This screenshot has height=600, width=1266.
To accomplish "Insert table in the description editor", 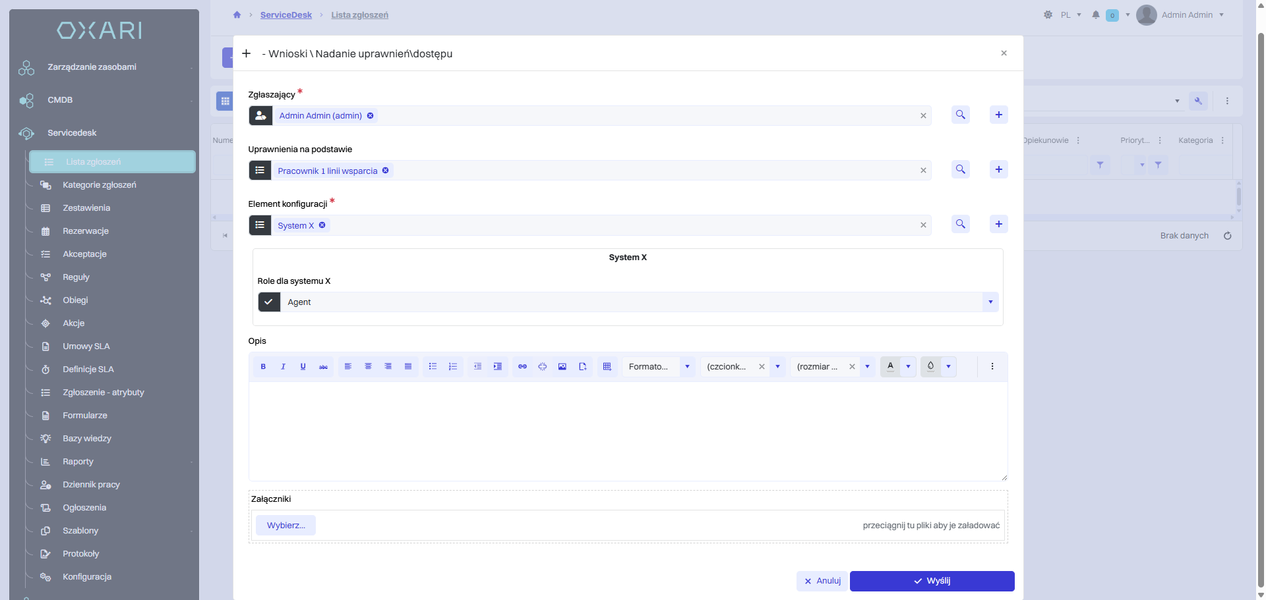I will (607, 367).
